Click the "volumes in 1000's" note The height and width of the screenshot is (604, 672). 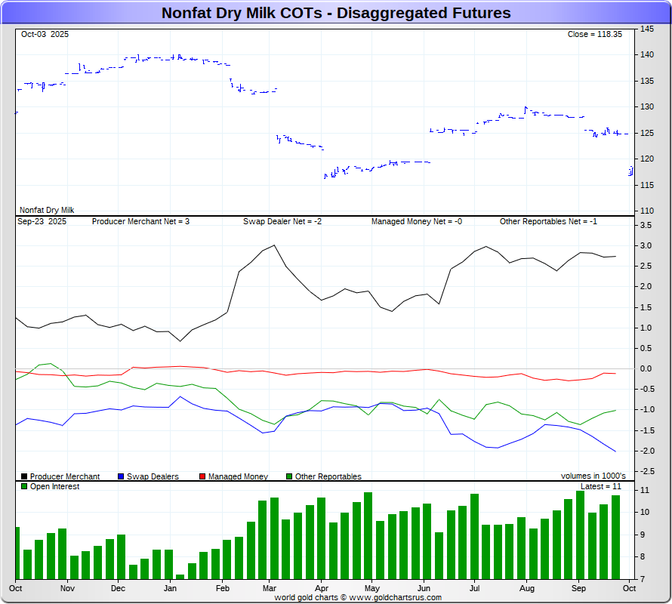(x=593, y=476)
